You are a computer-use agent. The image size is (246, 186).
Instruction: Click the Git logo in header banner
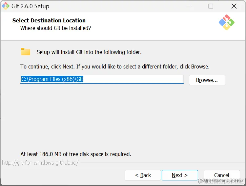click(x=227, y=22)
